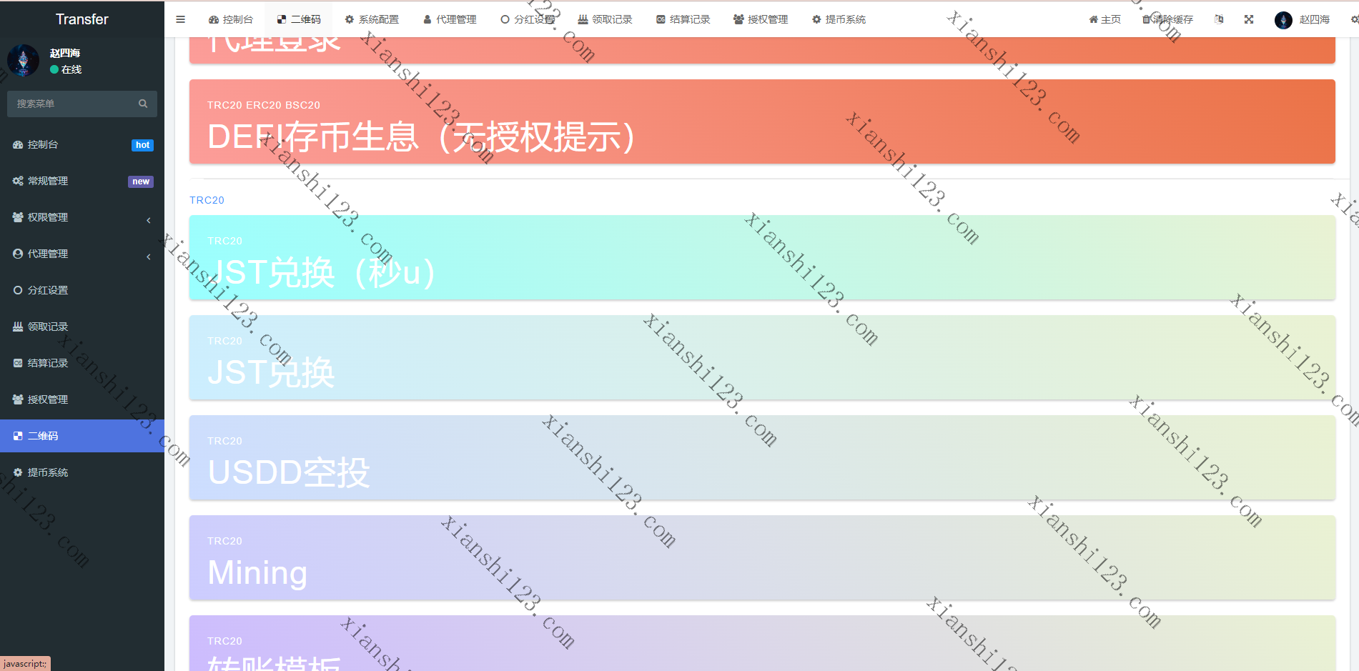Viewport: 1359px width, 671px height.
Task: Open the language translate icon
Action: pyautogui.click(x=1219, y=19)
